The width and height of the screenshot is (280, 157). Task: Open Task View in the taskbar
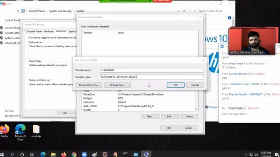pyautogui.click(x=32, y=154)
